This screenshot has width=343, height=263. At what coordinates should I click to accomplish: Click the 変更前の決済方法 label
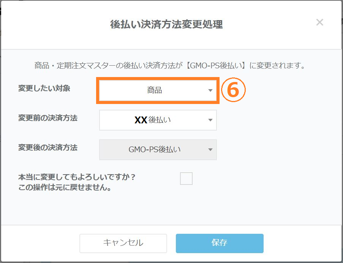click(x=48, y=118)
